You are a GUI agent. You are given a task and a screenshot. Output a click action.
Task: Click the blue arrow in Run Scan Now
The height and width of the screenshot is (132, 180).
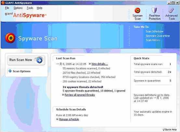pyautogui.click(x=39, y=60)
